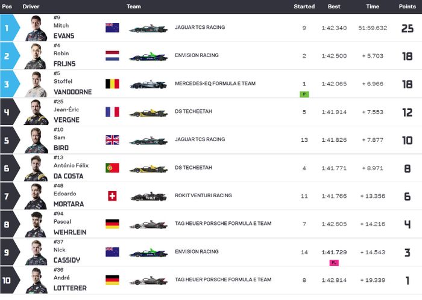
Task: Click the Porsche car image in Lotterer row
Action: click(148, 281)
